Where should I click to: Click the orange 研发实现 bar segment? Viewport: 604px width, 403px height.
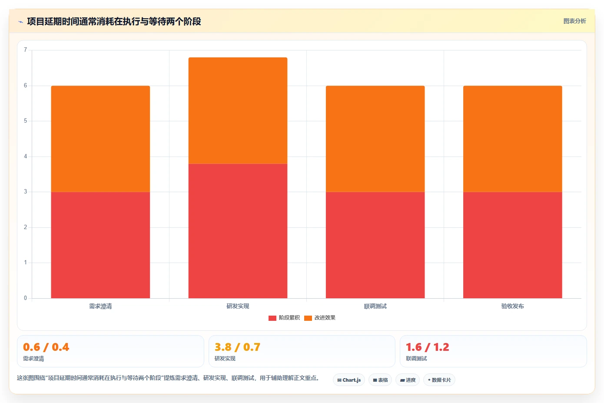pos(238,110)
